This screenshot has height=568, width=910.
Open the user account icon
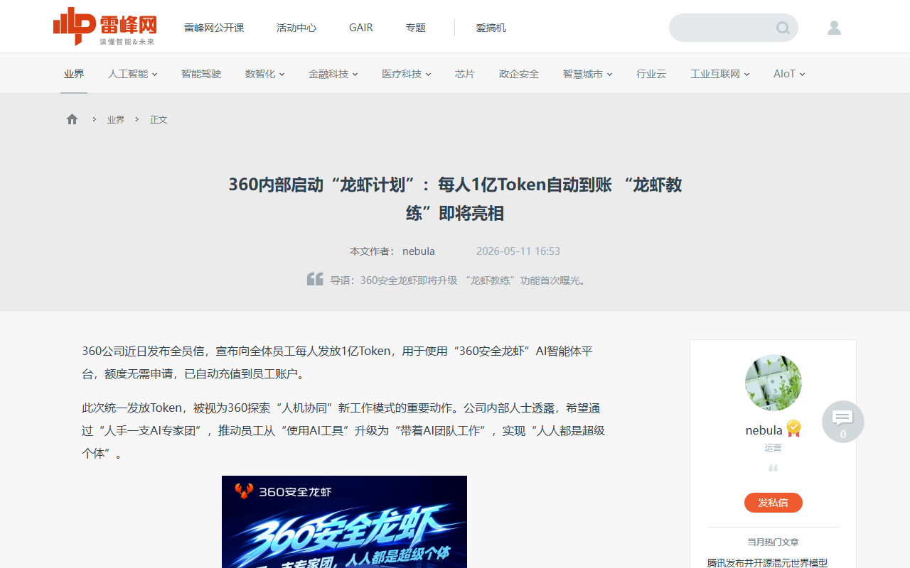click(835, 28)
